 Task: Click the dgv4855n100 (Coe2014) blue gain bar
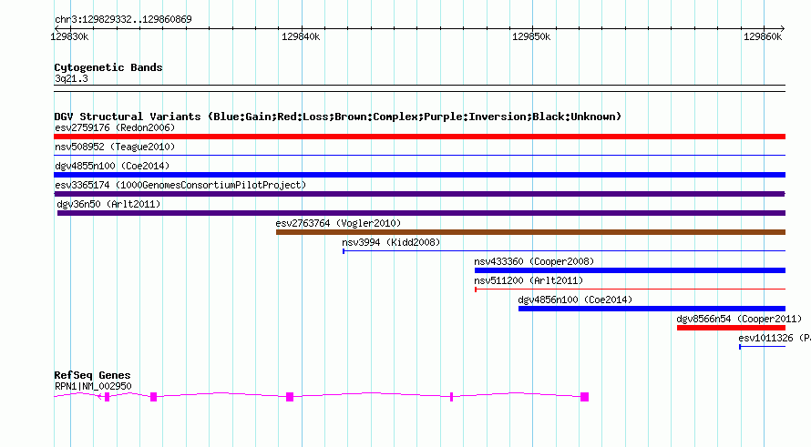click(x=419, y=175)
